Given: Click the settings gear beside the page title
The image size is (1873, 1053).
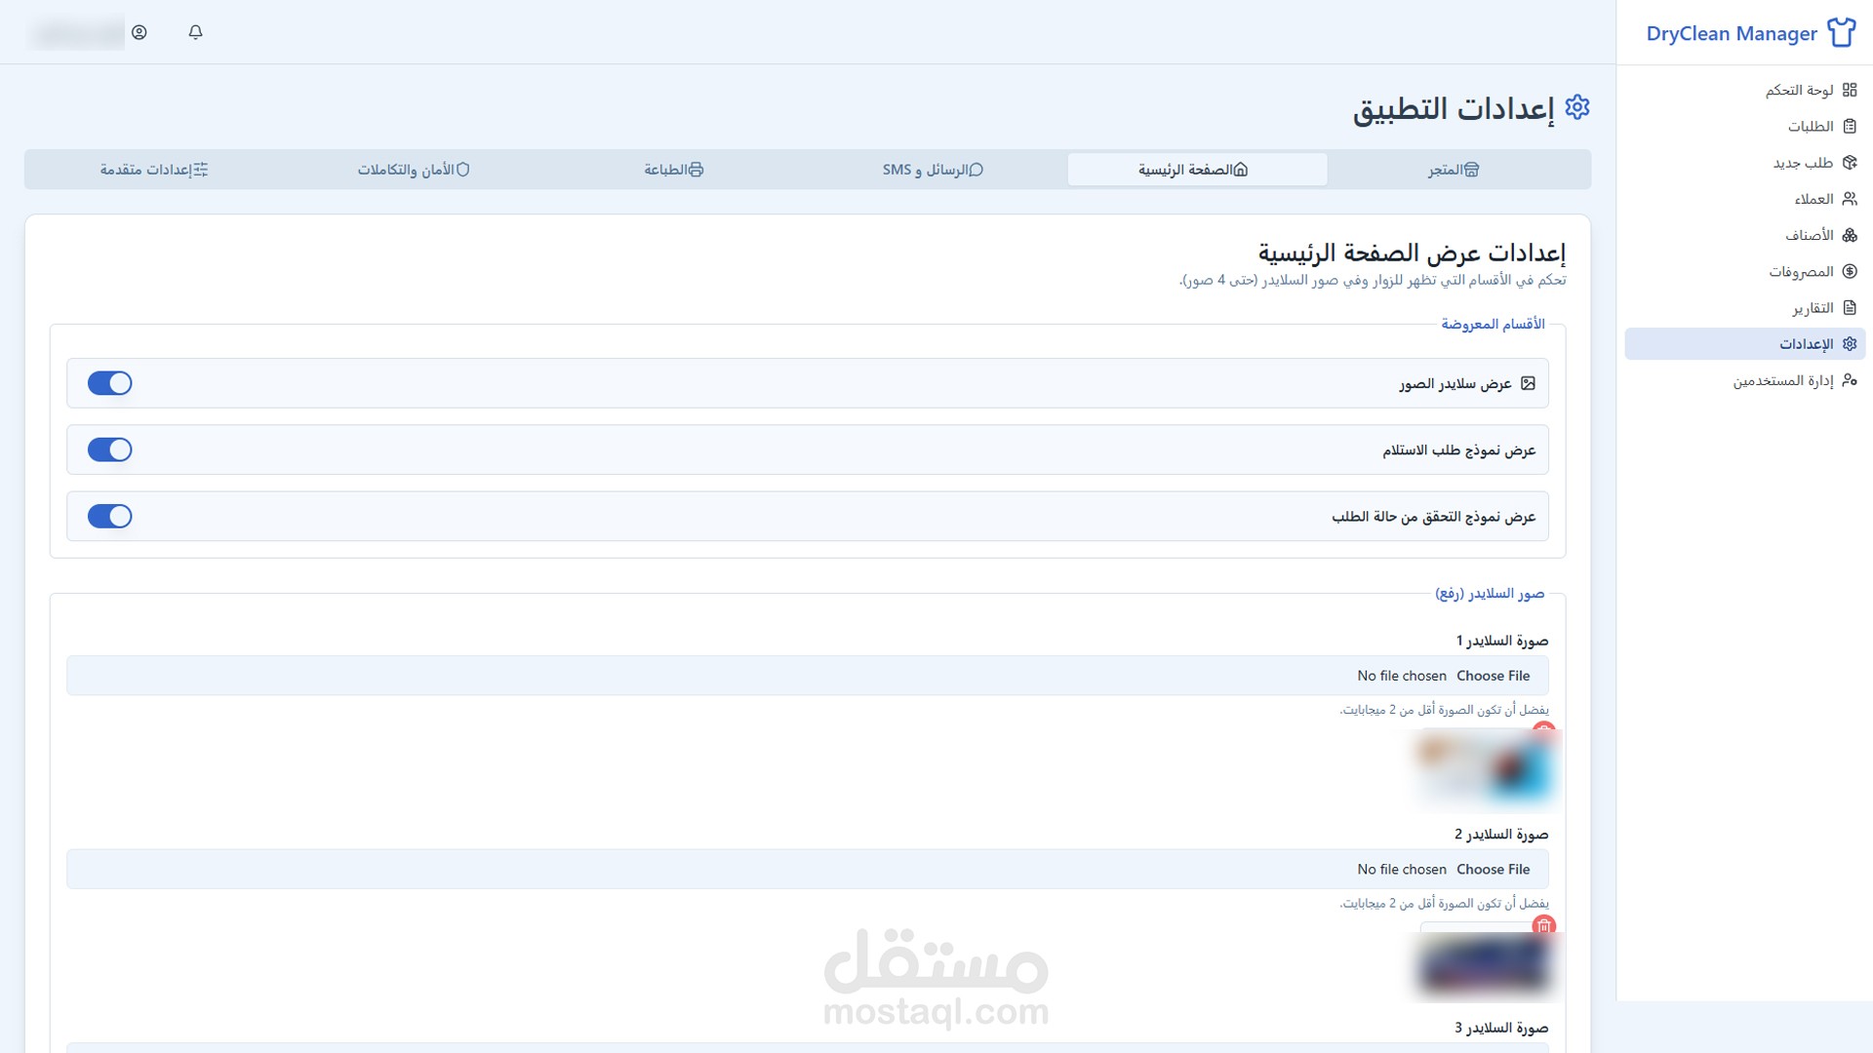Looking at the screenshot, I should pos(1576,107).
